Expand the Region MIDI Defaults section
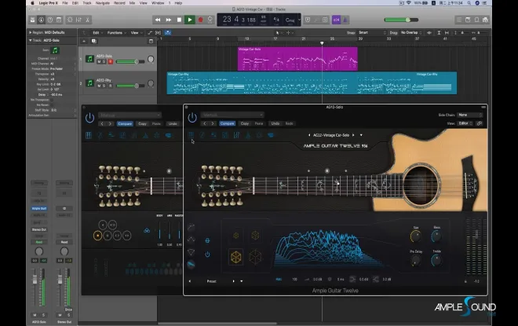 (x=31, y=32)
